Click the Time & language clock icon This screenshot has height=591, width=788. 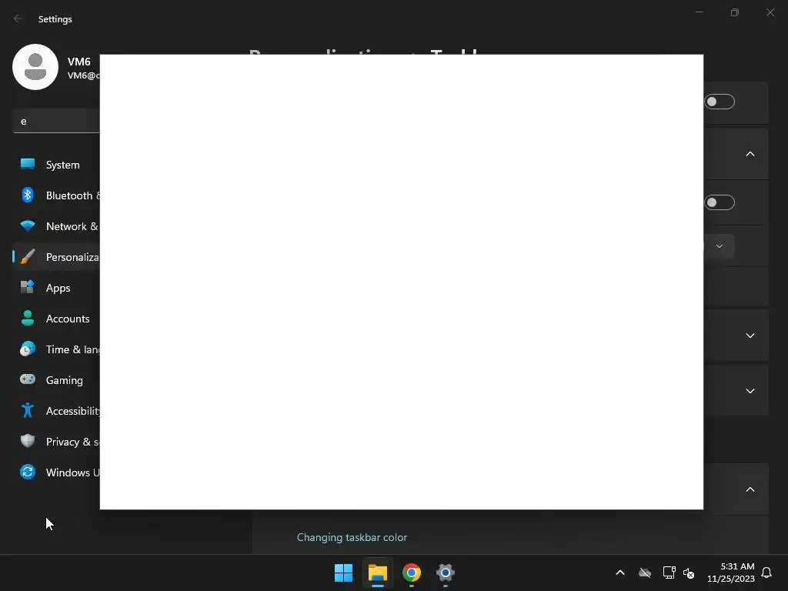28,349
